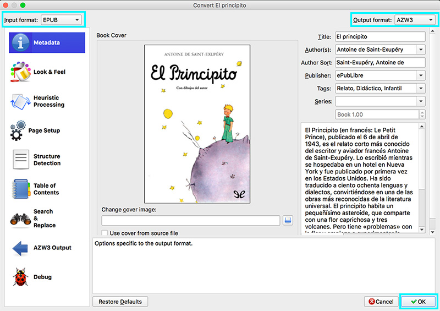Click the Change cover image path field
Screen dimensions: 440x311
tap(191, 221)
